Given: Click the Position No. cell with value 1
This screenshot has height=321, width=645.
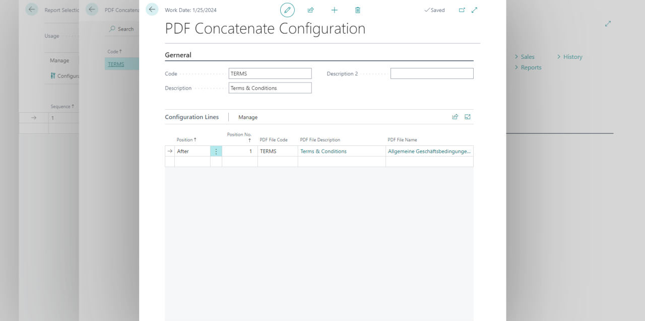Looking at the screenshot, I should [240, 151].
